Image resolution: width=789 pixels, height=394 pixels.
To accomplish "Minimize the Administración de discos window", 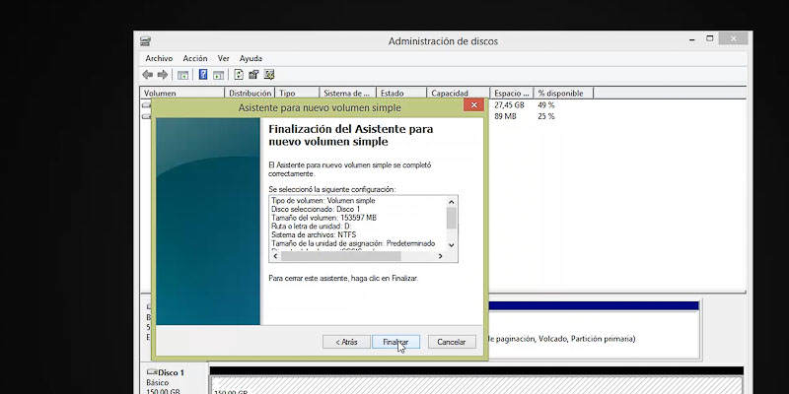I will [692, 39].
